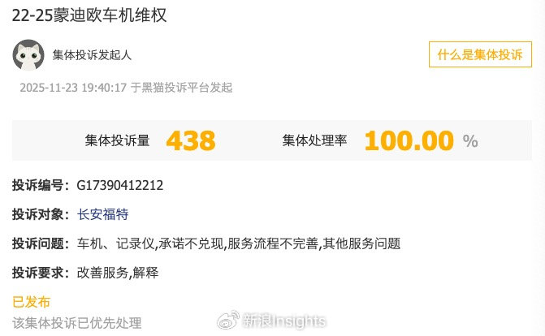
Task: Click the 投诉问题 description text
Action: [239, 243]
